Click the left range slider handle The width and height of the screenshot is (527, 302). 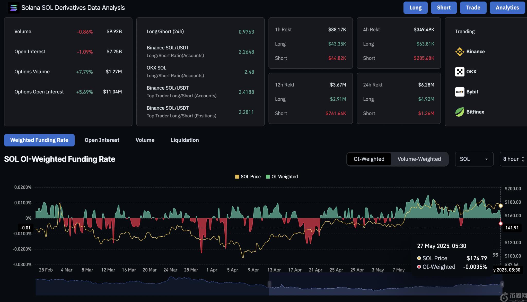tap(269, 284)
